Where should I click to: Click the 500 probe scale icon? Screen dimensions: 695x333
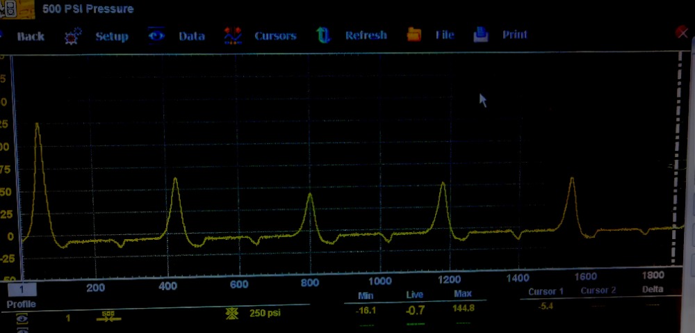click(108, 316)
